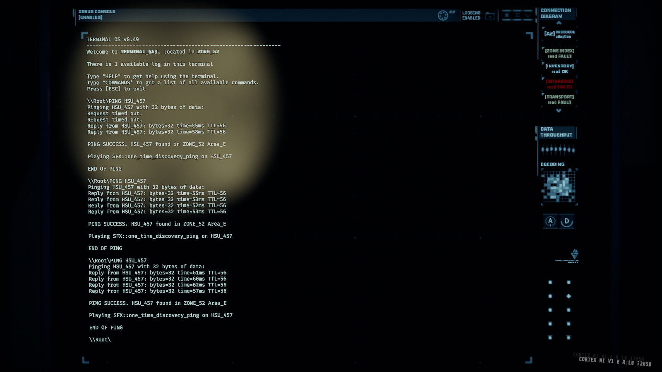Click the reply line with time=61ms
The width and height of the screenshot is (662, 372).
[x=157, y=273]
